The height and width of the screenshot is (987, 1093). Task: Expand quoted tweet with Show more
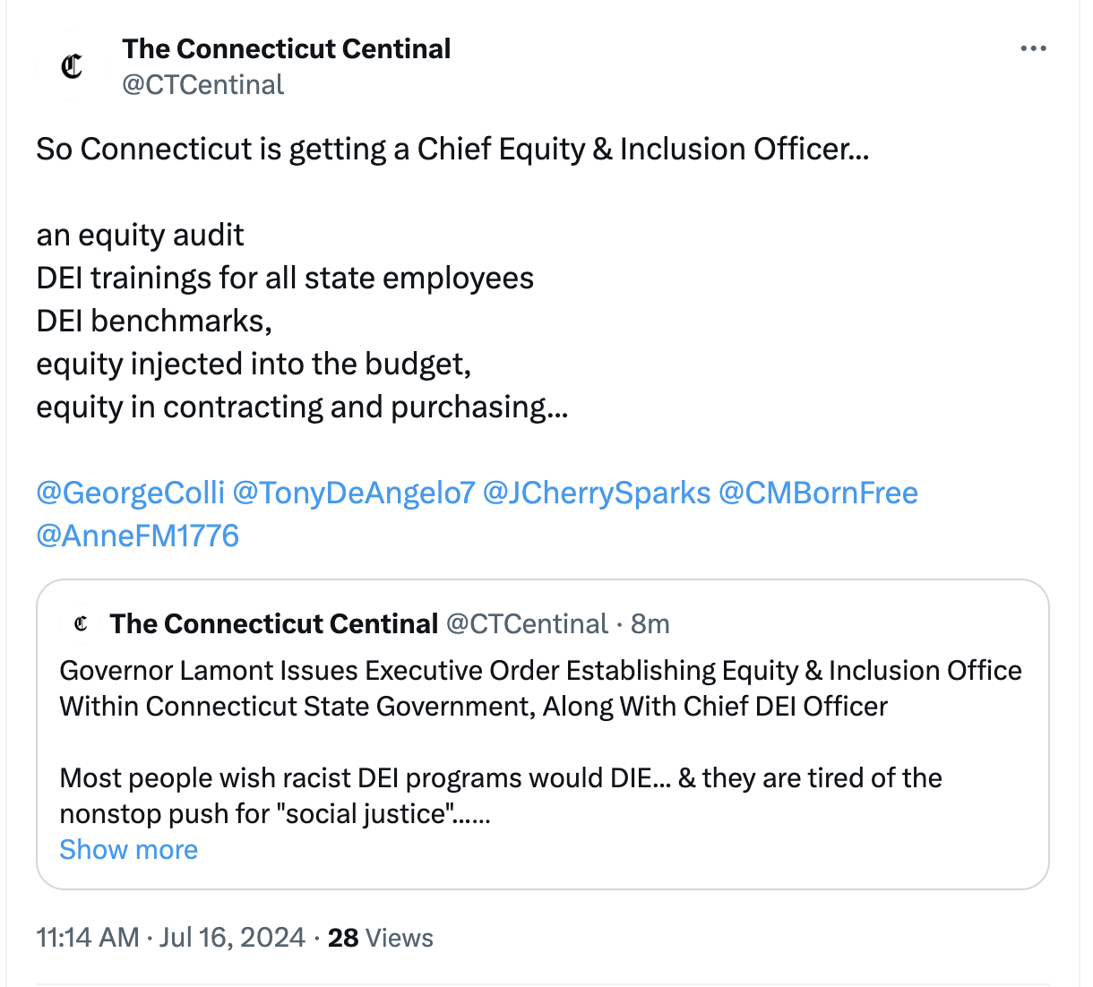coord(128,849)
